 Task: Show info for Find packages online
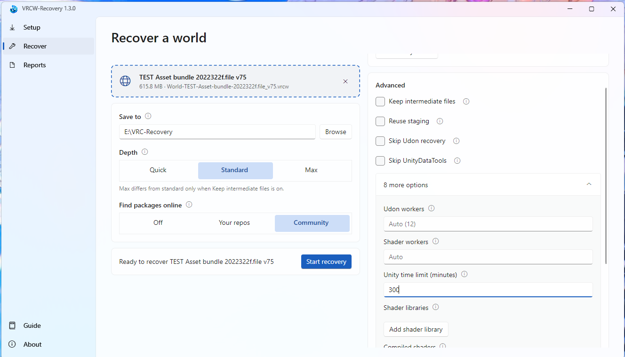coord(189,205)
